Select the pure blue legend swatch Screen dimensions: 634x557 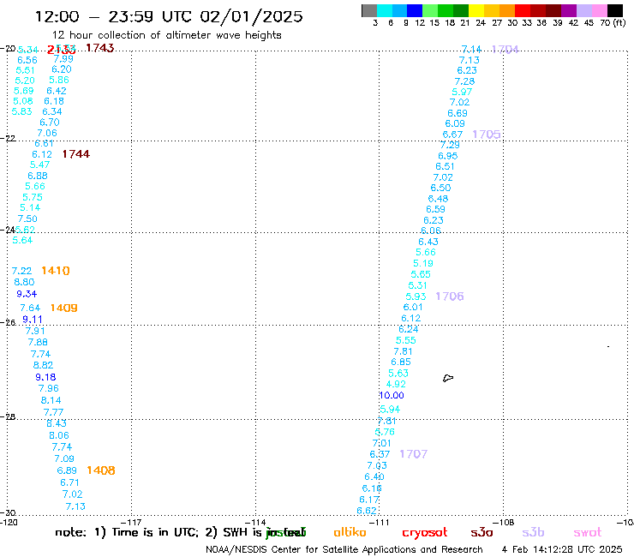pyautogui.click(x=416, y=10)
